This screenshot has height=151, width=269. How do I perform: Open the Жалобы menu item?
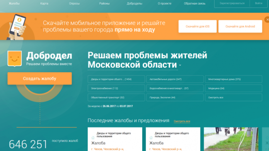(14, 3)
